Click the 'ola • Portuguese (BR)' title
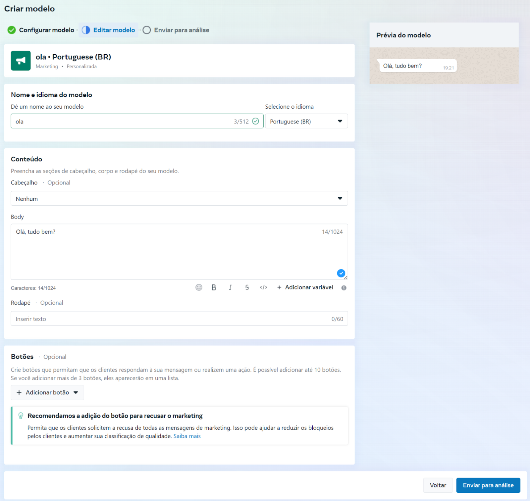Image resolution: width=530 pixels, height=501 pixels. pos(73,57)
